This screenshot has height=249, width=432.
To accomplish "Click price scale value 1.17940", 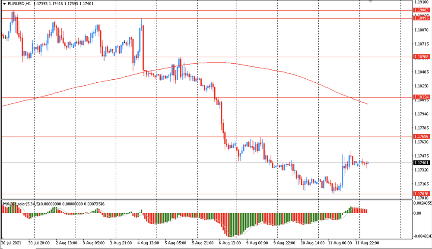I will point(422,114).
